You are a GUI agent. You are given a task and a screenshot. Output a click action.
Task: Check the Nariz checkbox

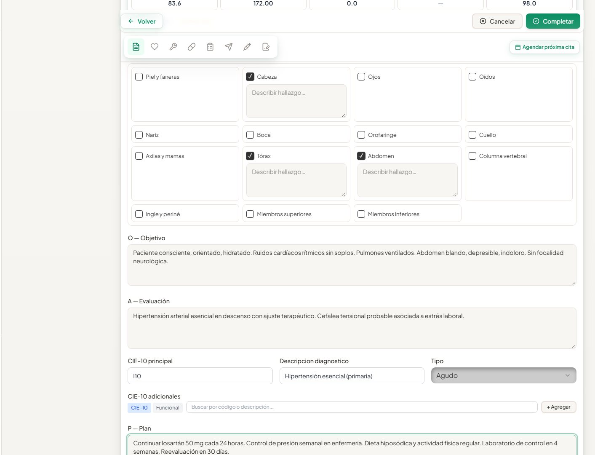[x=139, y=135]
